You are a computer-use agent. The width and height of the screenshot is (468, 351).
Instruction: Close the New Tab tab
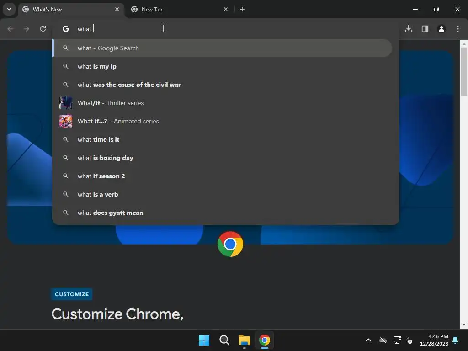pyautogui.click(x=226, y=9)
